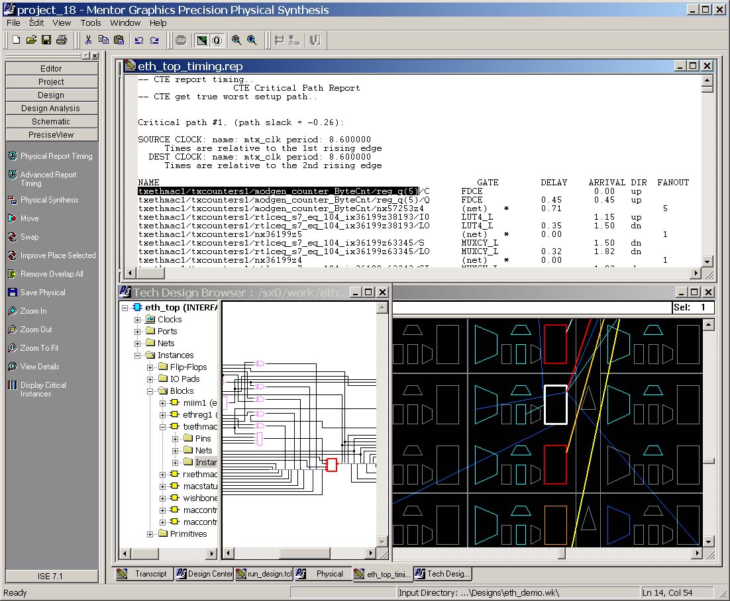
Task: Open the Edit menu
Action: pos(36,23)
